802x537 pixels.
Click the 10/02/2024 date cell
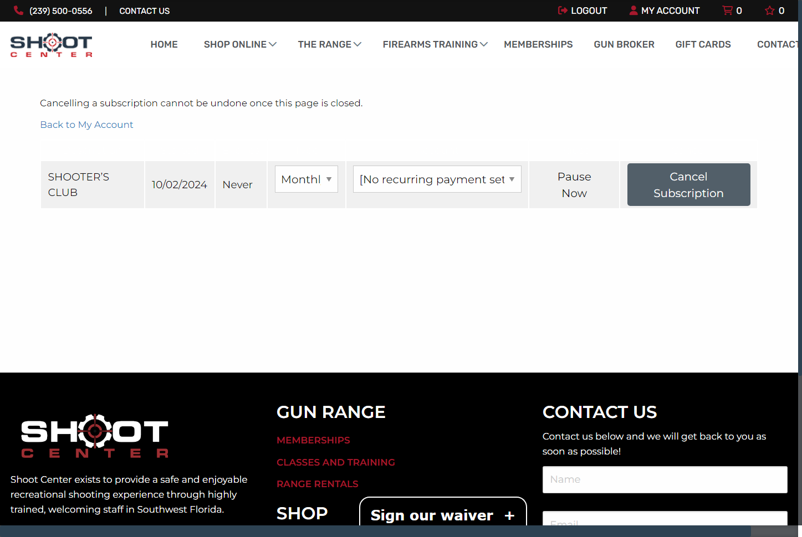coord(180,185)
